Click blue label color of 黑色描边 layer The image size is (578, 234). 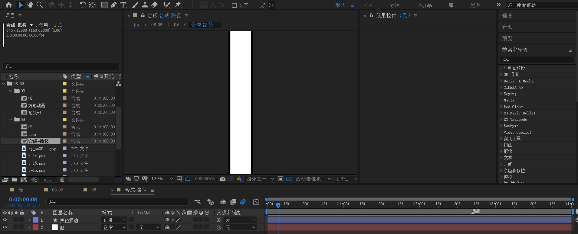coord(36,220)
